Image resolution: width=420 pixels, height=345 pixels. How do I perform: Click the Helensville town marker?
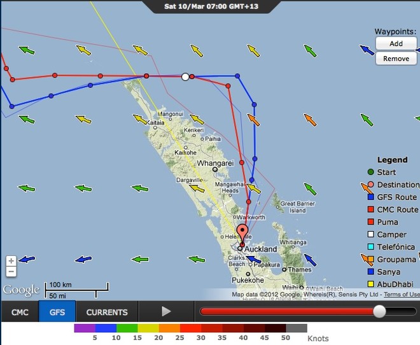[222, 237]
